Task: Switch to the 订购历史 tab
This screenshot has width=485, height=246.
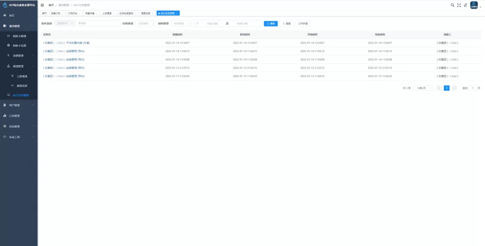Action: (x=74, y=13)
